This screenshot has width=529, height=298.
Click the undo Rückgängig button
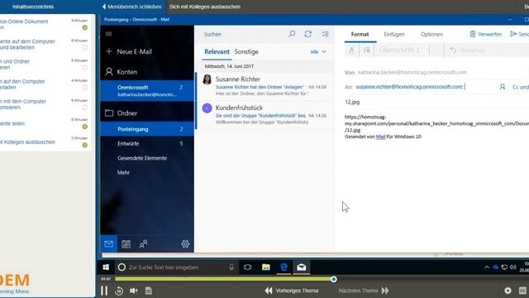[x=468, y=50]
